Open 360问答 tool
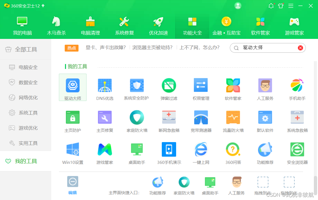 [x=233, y=153]
